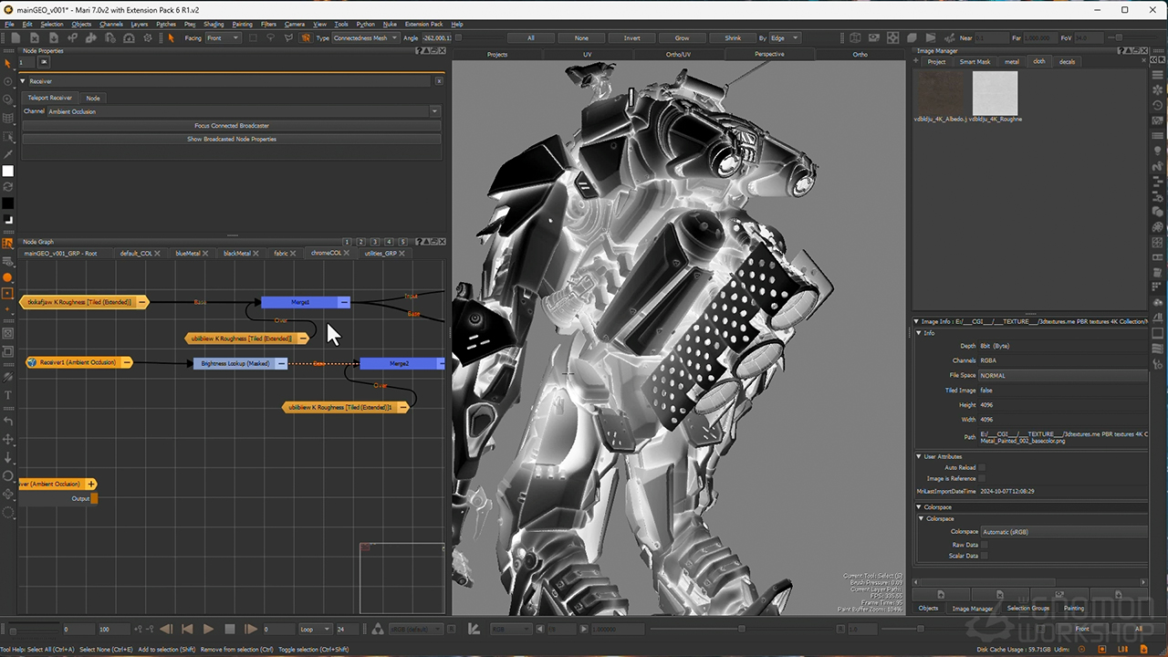Click Focus Connected Broadcaster button

point(231,125)
